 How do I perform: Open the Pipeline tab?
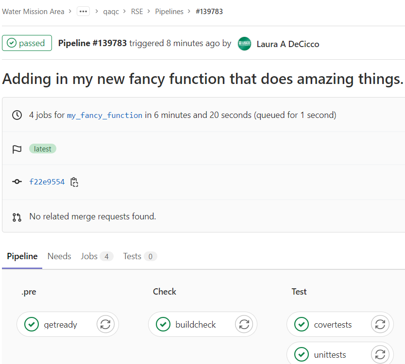22,256
